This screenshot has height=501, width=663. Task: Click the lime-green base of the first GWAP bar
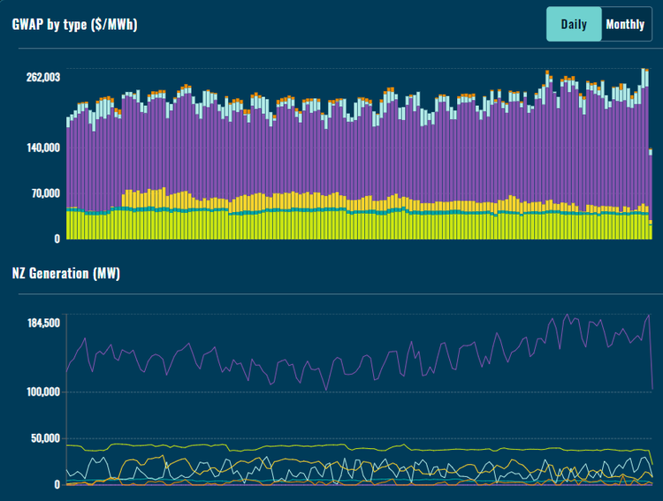click(x=68, y=226)
